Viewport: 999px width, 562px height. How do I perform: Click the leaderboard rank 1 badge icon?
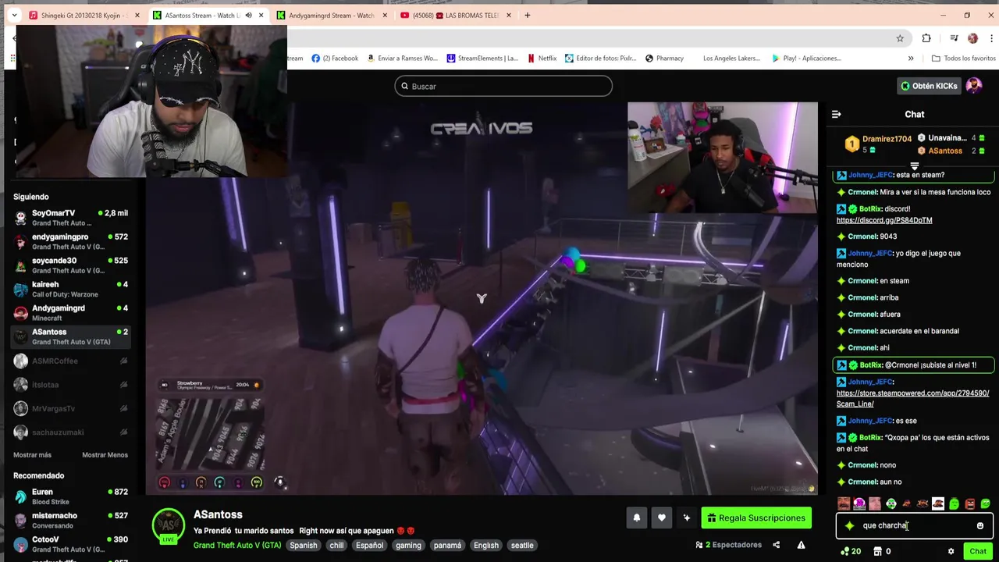pyautogui.click(x=851, y=144)
